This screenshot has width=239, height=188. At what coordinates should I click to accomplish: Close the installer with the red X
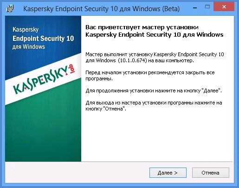pos(224,7)
